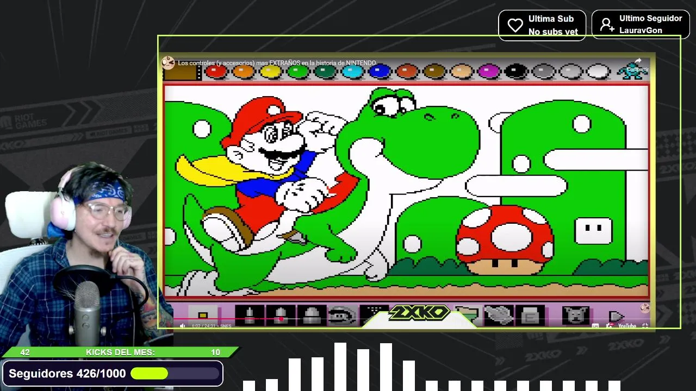Select the small pen tool
696x391 pixels.
(x=250, y=315)
